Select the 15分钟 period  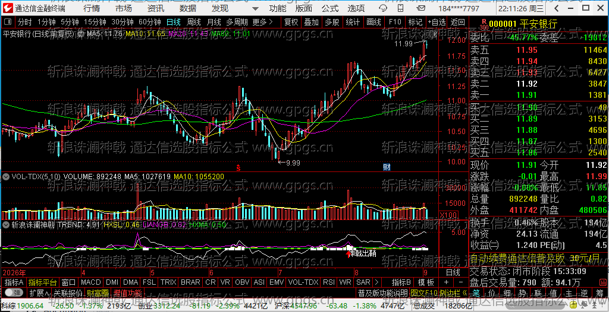click(95, 22)
